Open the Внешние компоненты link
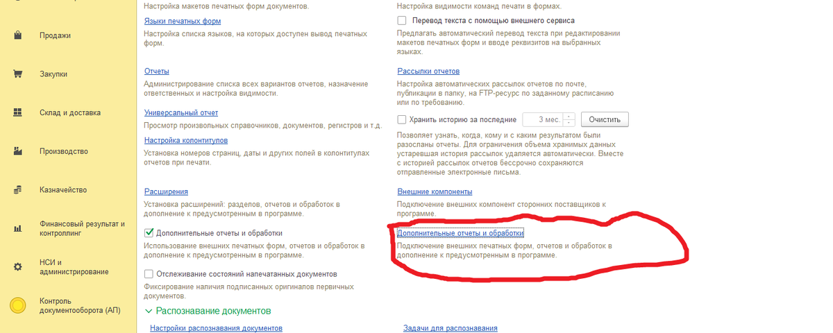 pyautogui.click(x=435, y=191)
